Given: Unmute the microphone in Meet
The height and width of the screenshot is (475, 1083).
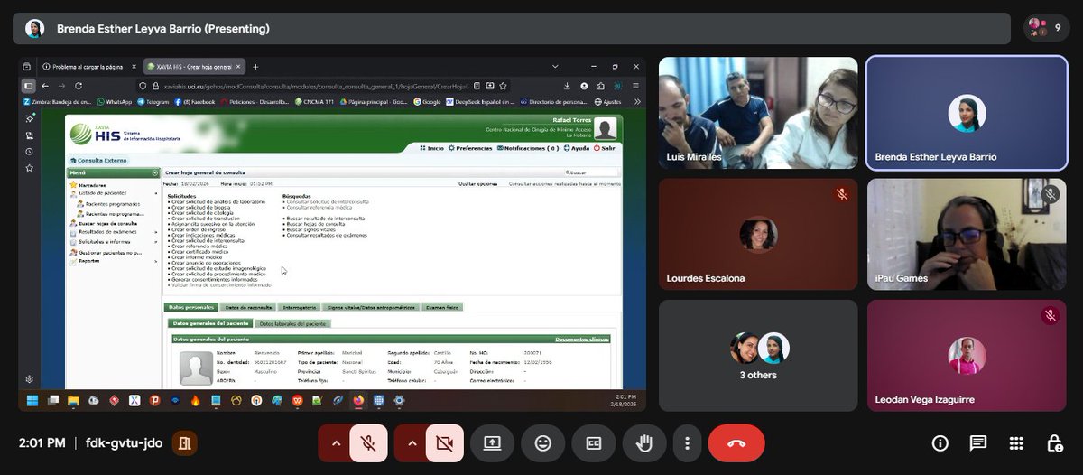Looking at the screenshot, I should (x=368, y=443).
